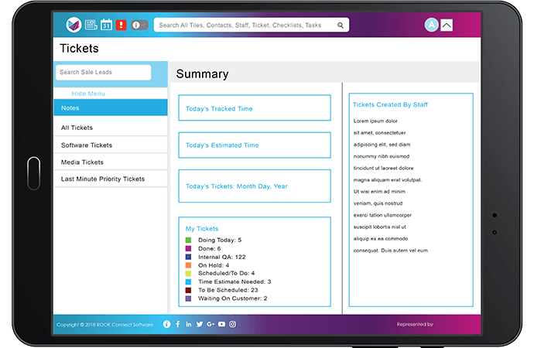Click the dark red To Be Scheduled swatch
The height and width of the screenshot is (348, 534).
[188, 290]
